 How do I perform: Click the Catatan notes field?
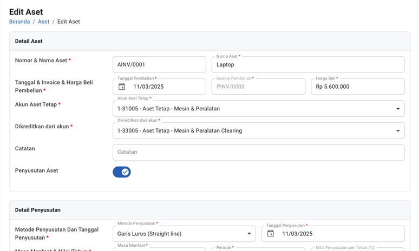coord(258,153)
